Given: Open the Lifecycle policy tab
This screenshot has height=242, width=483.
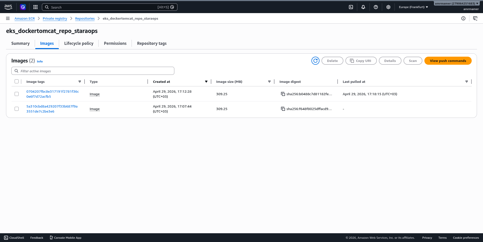Looking at the screenshot, I should coord(79,43).
